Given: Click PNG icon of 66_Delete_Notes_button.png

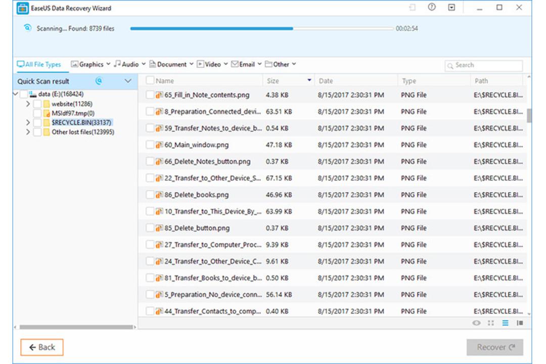Looking at the screenshot, I should pos(159,161).
